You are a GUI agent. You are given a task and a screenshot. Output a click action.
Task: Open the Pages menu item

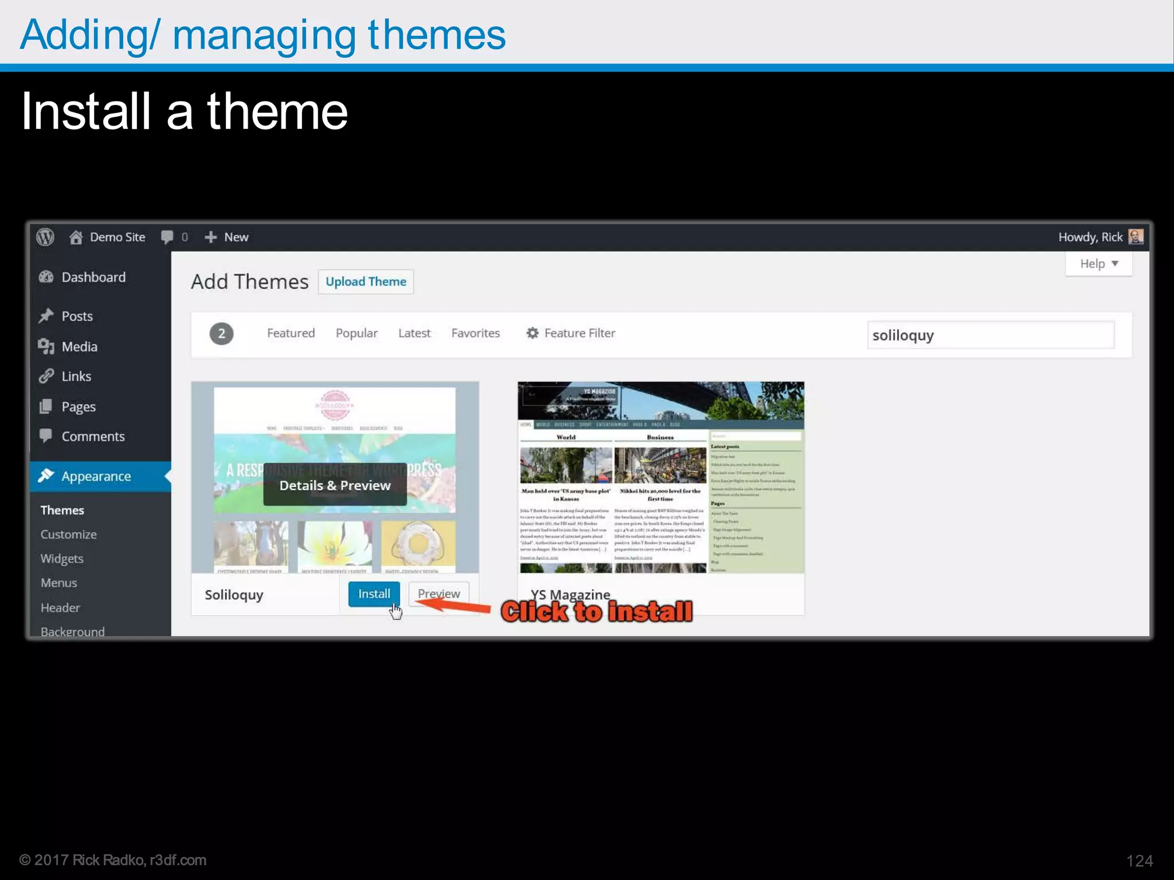click(x=79, y=407)
